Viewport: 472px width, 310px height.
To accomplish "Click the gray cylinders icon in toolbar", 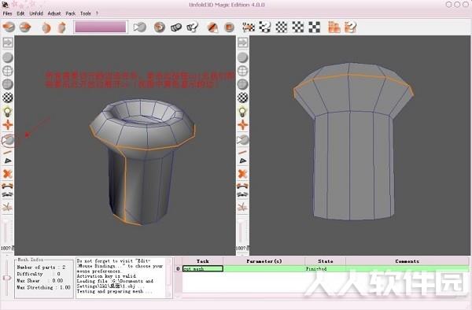I will coord(176,27).
